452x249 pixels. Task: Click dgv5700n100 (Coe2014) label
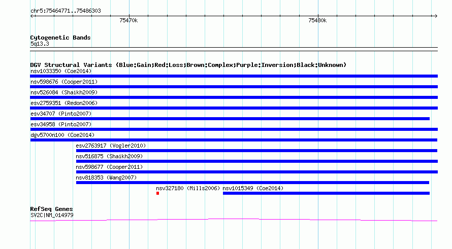click(x=62, y=135)
